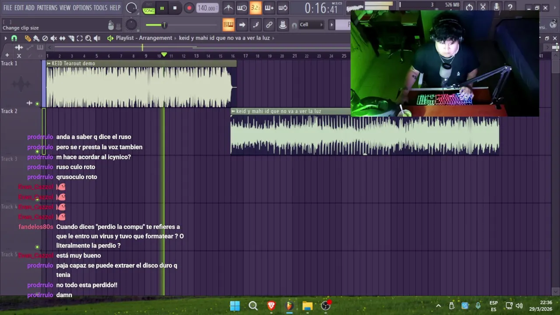Select the Slice tool
This screenshot has width=560, height=315.
pyautogui.click(x=71, y=38)
